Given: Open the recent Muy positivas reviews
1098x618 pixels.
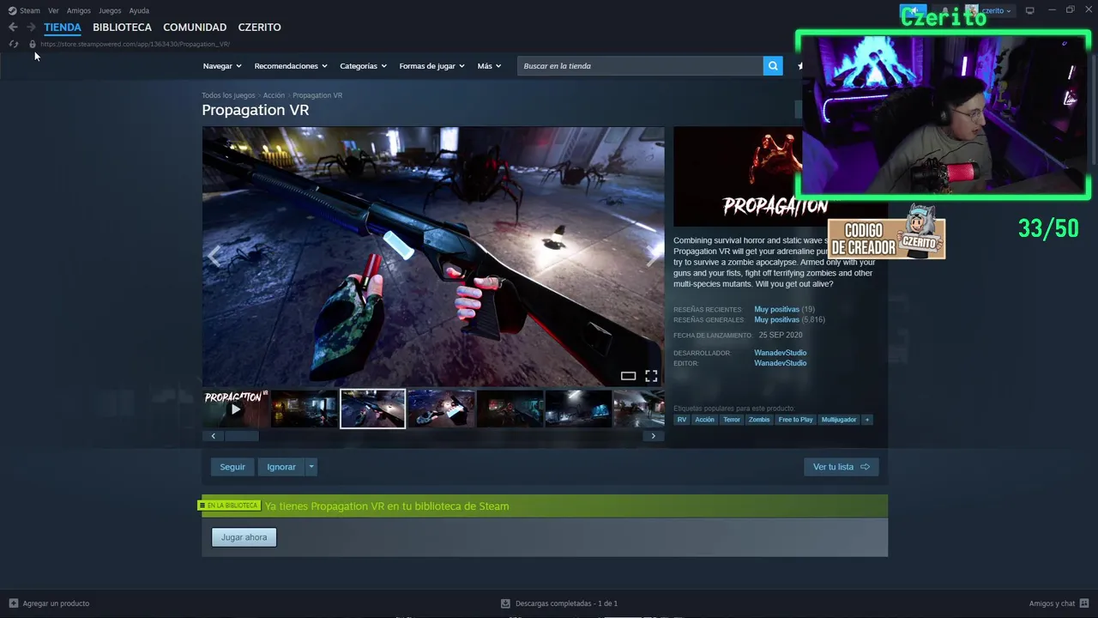Looking at the screenshot, I should pos(777,309).
